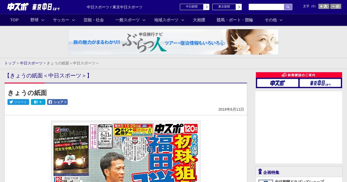Click the 中日スポーツ / 東京中日スポーツ header text
Screen dimensions: 347x182
tap(115, 7)
